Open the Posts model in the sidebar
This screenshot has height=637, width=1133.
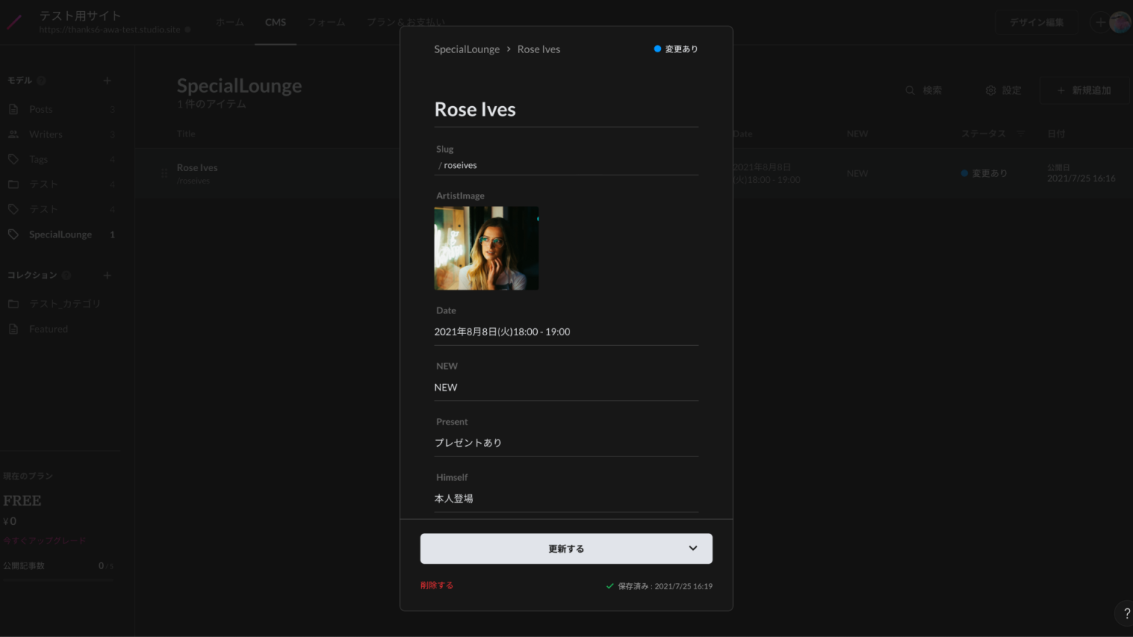[41, 109]
